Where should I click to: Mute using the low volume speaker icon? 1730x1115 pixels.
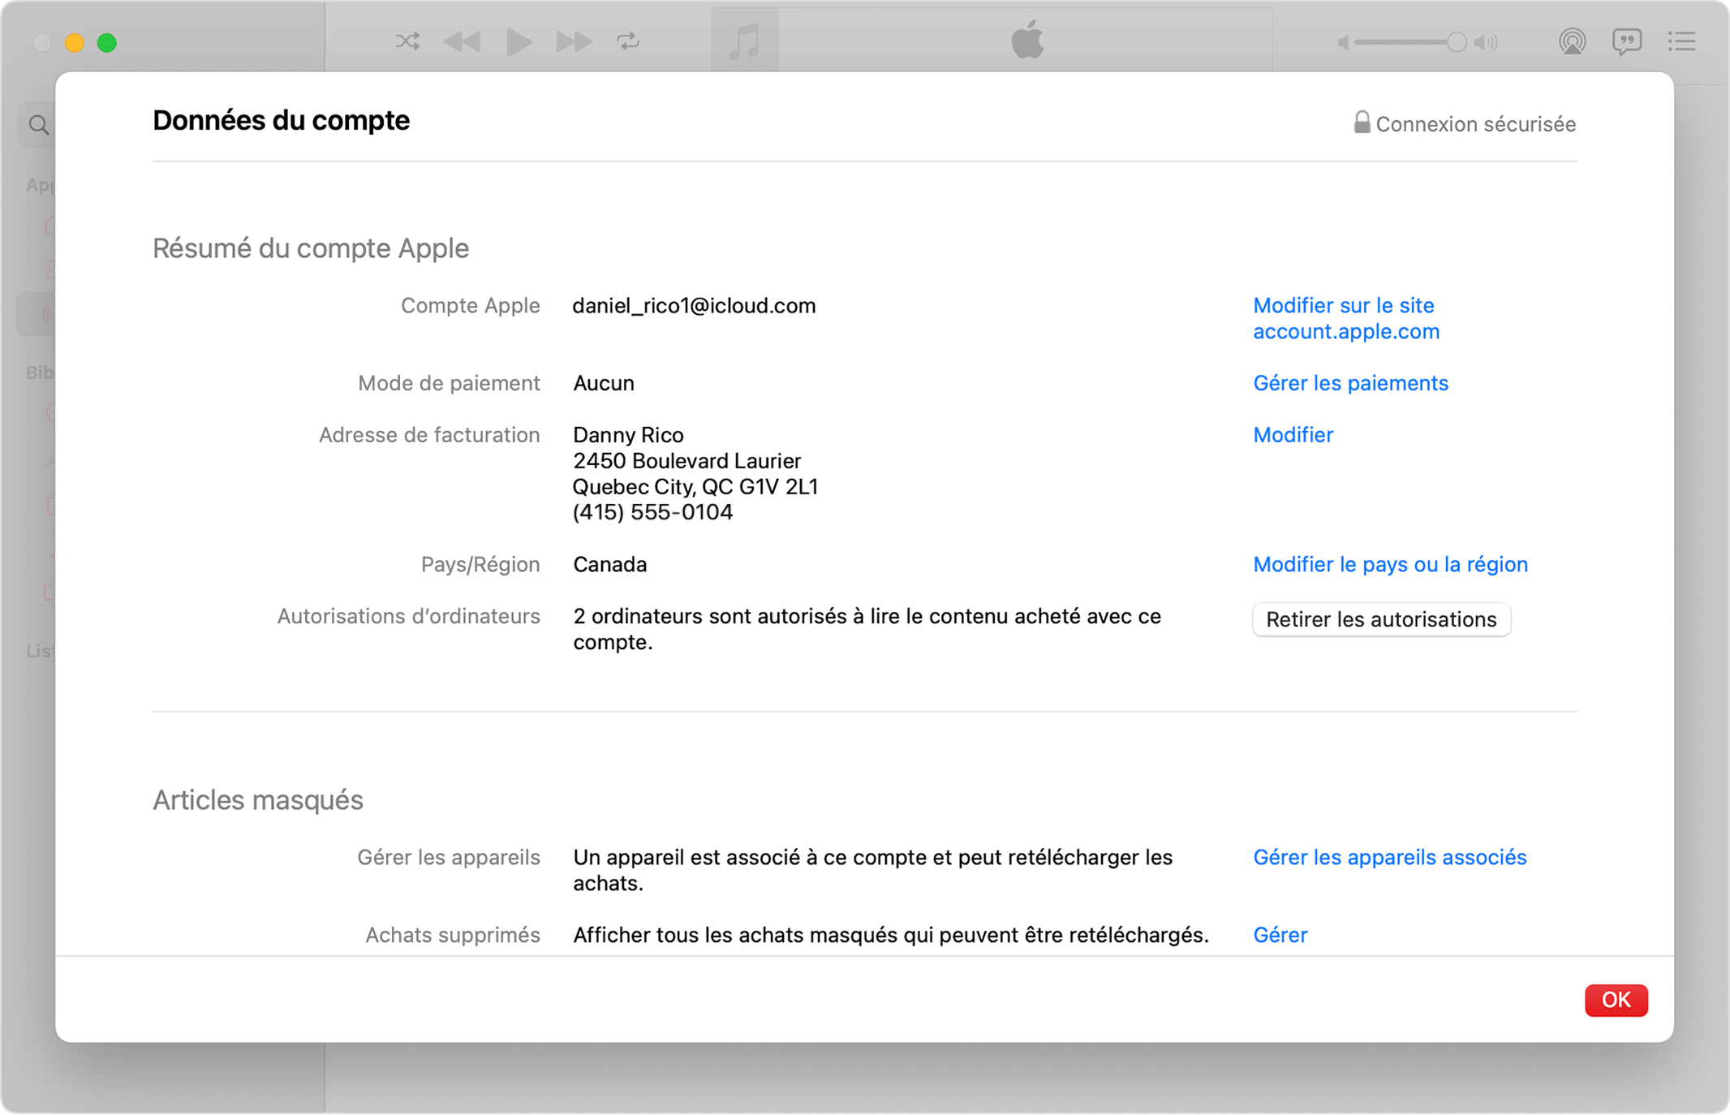point(1343,42)
